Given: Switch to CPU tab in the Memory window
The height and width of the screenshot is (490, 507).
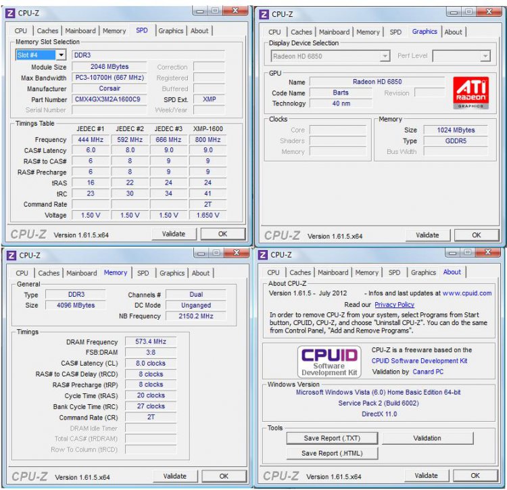Looking at the screenshot, I should (22, 273).
